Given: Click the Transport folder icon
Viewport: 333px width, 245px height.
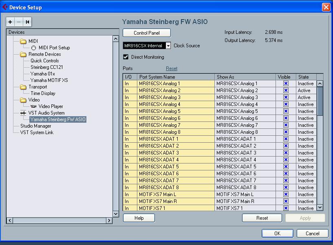Looking at the screenshot, I should pos(23,87).
